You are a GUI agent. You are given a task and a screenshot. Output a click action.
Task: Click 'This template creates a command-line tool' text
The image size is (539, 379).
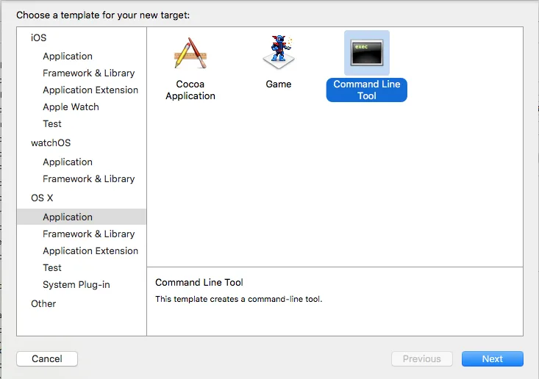point(238,299)
